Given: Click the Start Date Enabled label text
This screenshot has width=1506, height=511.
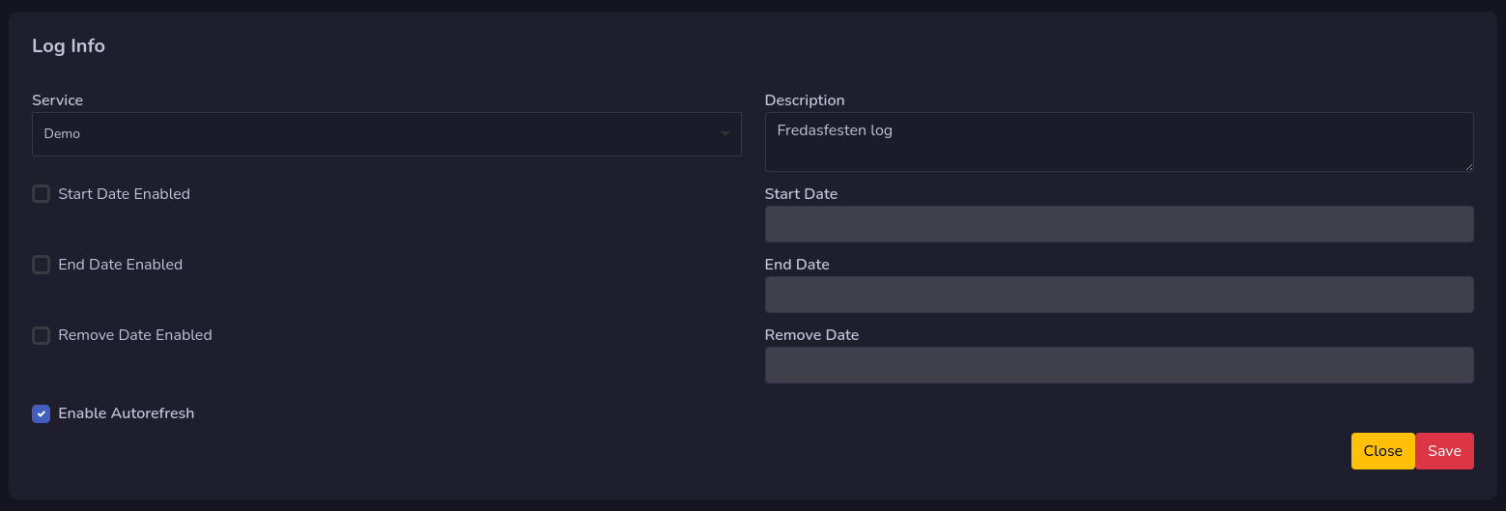Looking at the screenshot, I should [x=124, y=194].
